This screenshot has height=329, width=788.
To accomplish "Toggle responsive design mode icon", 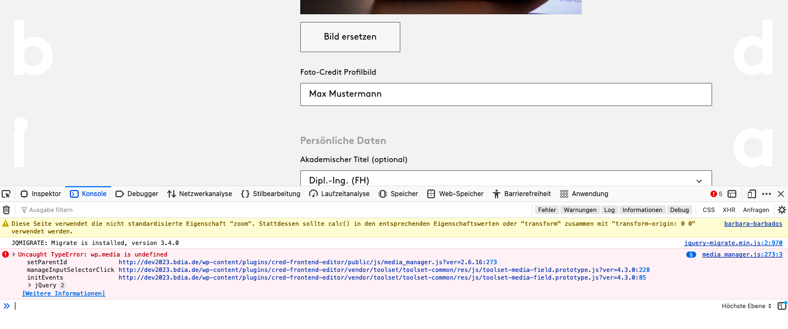I will 752,194.
